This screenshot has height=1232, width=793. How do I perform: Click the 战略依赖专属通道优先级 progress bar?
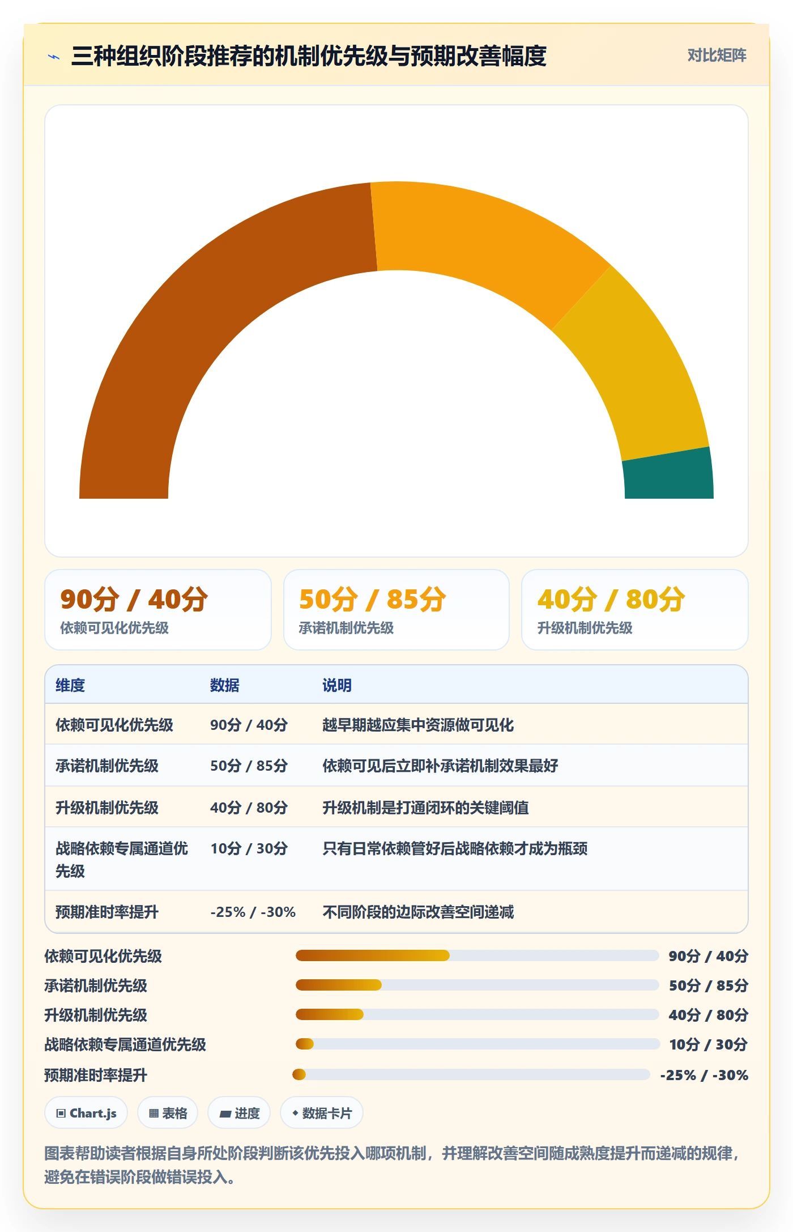477,1044
